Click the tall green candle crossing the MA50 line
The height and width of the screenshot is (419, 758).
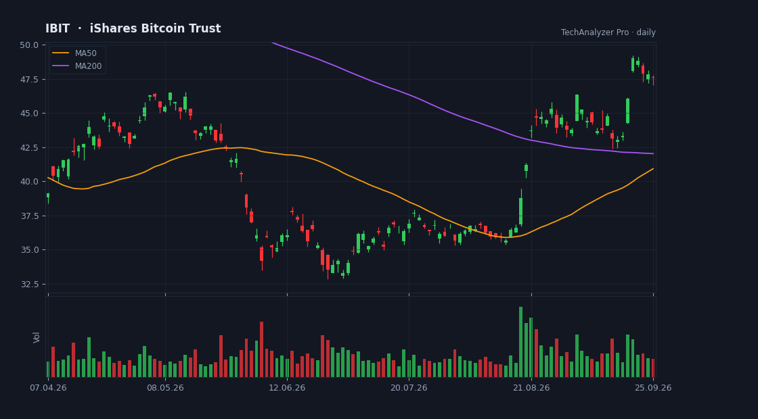pyautogui.click(x=520, y=207)
